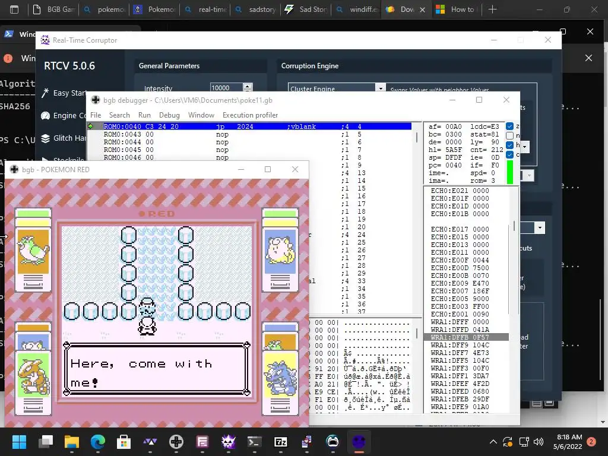This screenshot has width=608, height=456.
Task: Select stack entry WRA1:DFFB 0F57
Action: click(x=466, y=337)
